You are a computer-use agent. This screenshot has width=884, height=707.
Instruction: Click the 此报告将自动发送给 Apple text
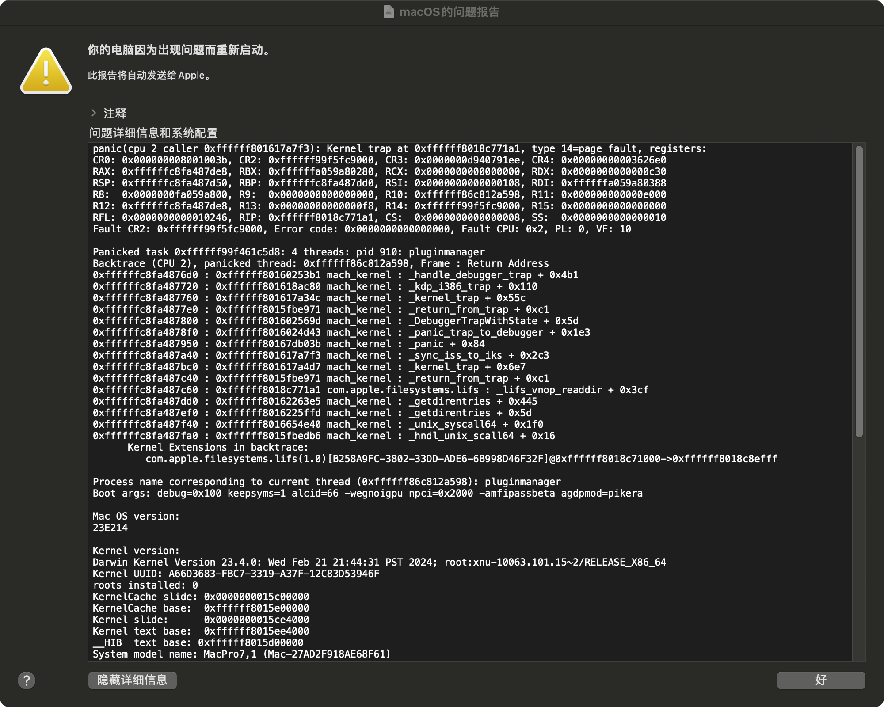(149, 76)
